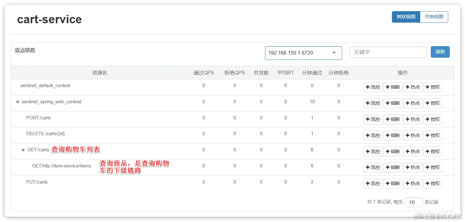Add 热点 rule for sentinel_default_context
The height and width of the screenshot is (222, 465).
(x=413, y=87)
